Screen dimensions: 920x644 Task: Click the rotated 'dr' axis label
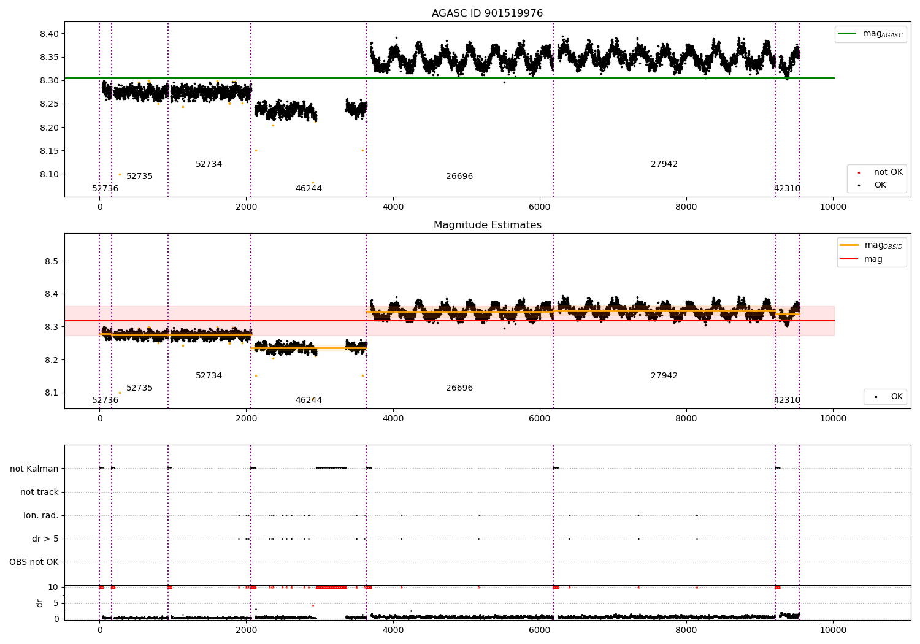point(40,604)
